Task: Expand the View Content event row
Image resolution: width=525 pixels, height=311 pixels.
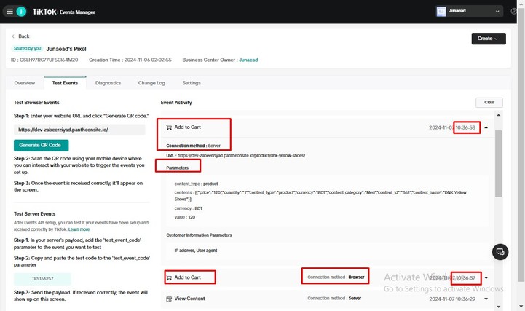Action: (486, 299)
